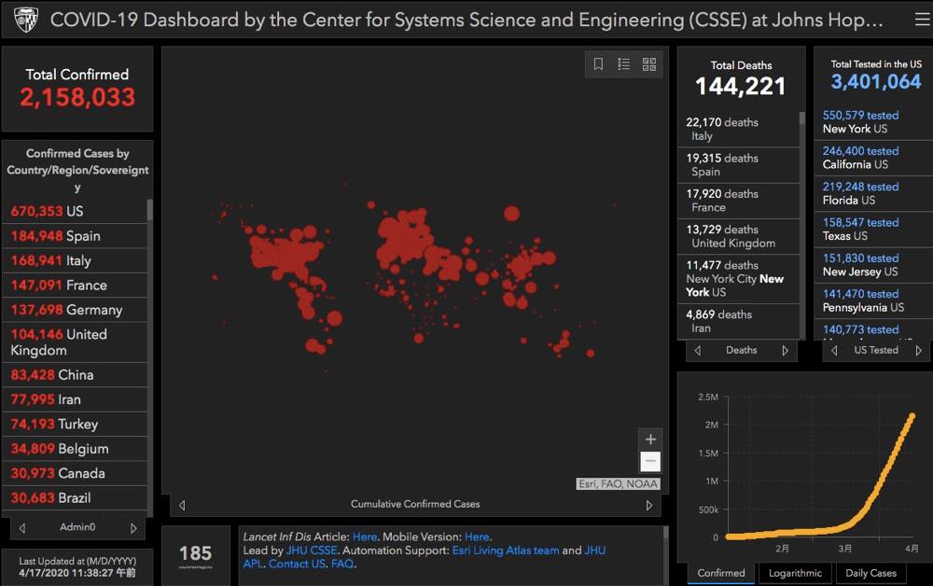The image size is (933, 586).
Task: Open the JHU CSSE link
Action: click(x=312, y=551)
